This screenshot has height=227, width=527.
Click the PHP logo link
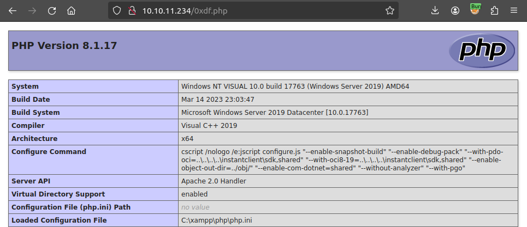[x=481, y=51]
